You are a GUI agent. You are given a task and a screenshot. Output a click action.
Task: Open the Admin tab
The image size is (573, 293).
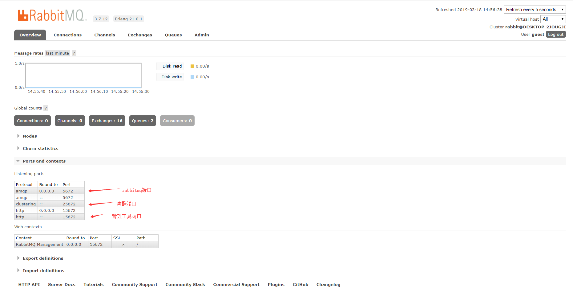point(202,35)
